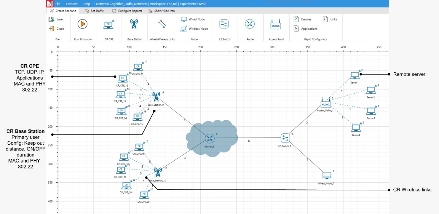Switch to the Set Traffic tab
This screenshot has height=214, width=439.
(94, 11)
